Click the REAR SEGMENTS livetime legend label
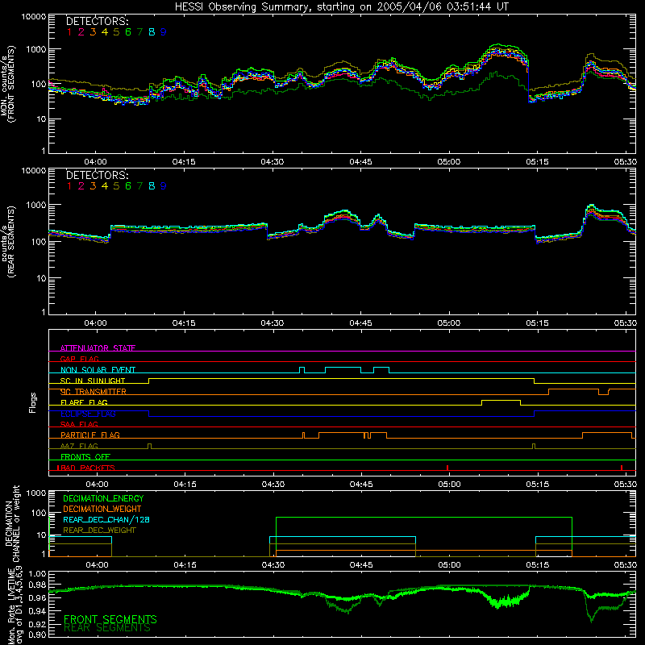This screenshot has width=645, height=645. 107,628
